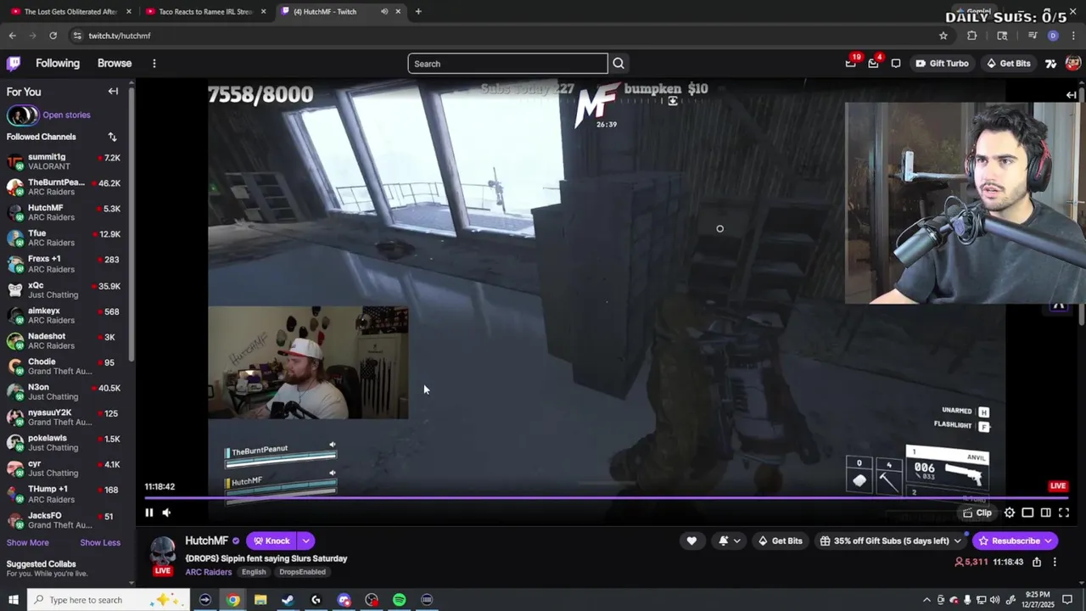Reload the page in Chrome
Image resolution: width=1086 pixels, height=611 pixels.
(53, 36)
